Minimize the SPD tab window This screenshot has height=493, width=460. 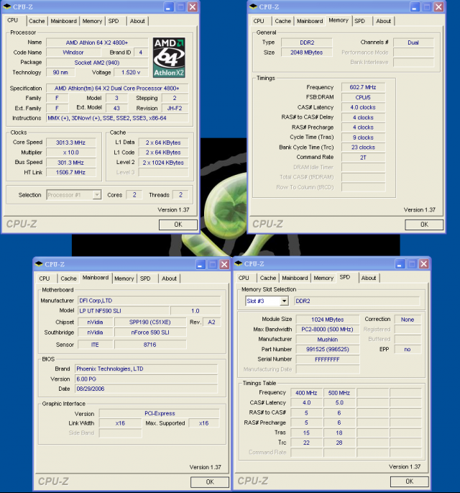click(x=400, y=264)
